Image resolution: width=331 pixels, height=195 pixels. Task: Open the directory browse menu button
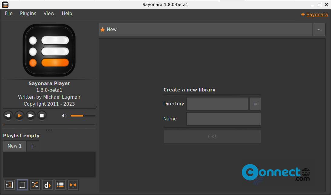tap(255, 104)
